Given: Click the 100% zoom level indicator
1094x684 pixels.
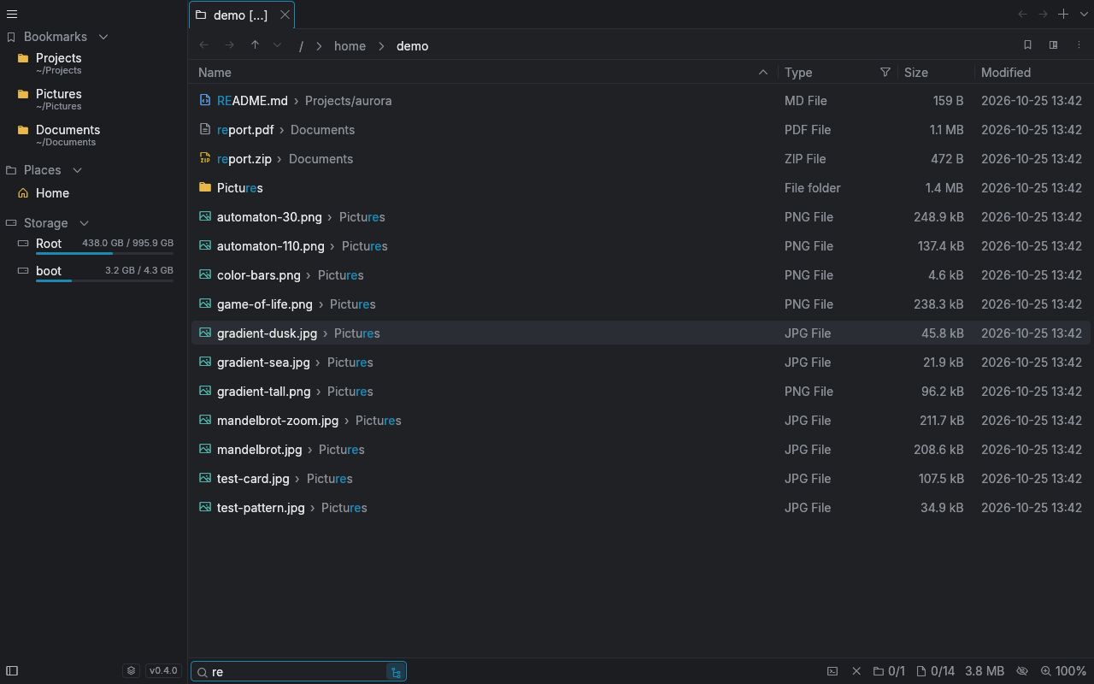Looking at the screenshot, I should pyautogui.click(x=1063, y=671).
